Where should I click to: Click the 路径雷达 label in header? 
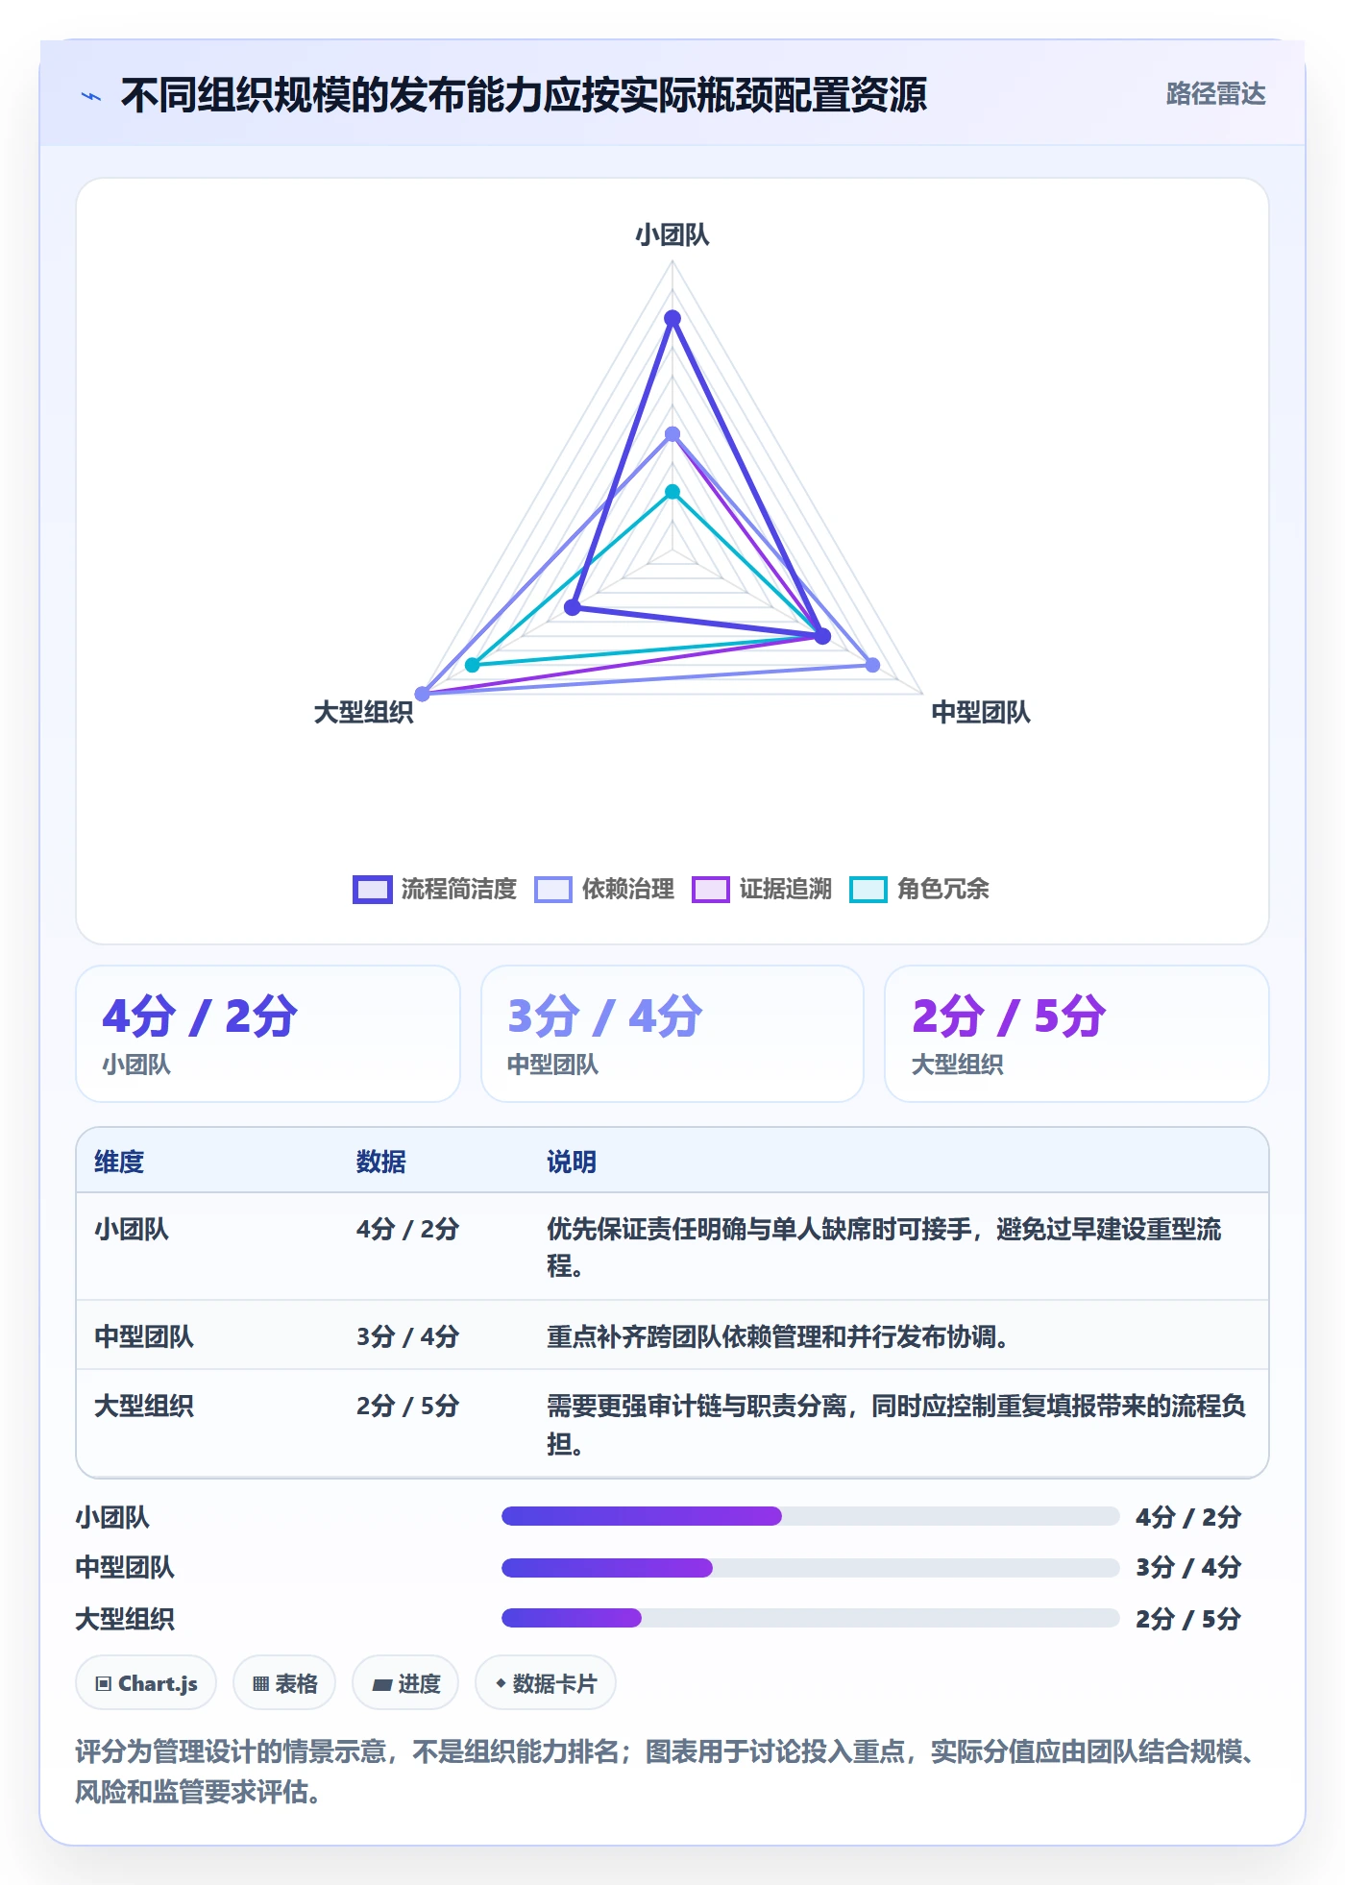(1215, 94)
